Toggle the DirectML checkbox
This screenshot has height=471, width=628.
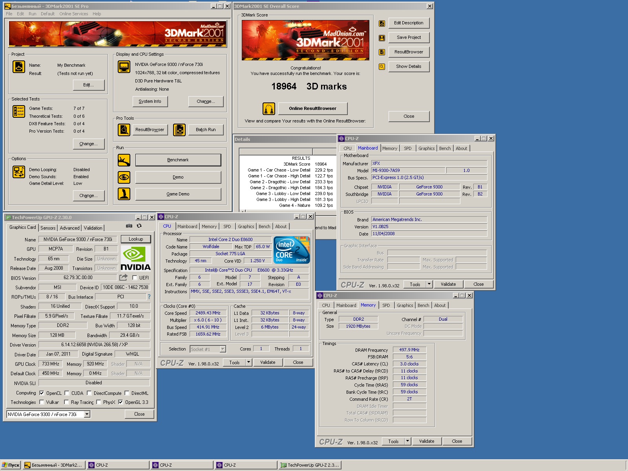point(127,393)
